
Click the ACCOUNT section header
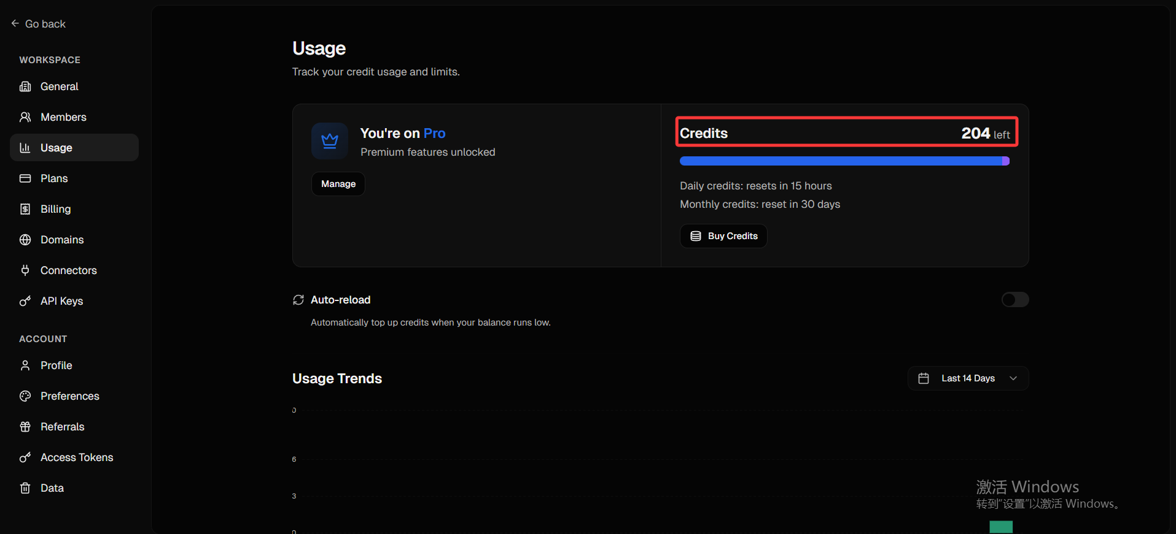click(x=43, y=339)
